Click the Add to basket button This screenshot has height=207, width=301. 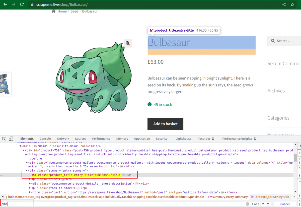click(x=165, y=124)
